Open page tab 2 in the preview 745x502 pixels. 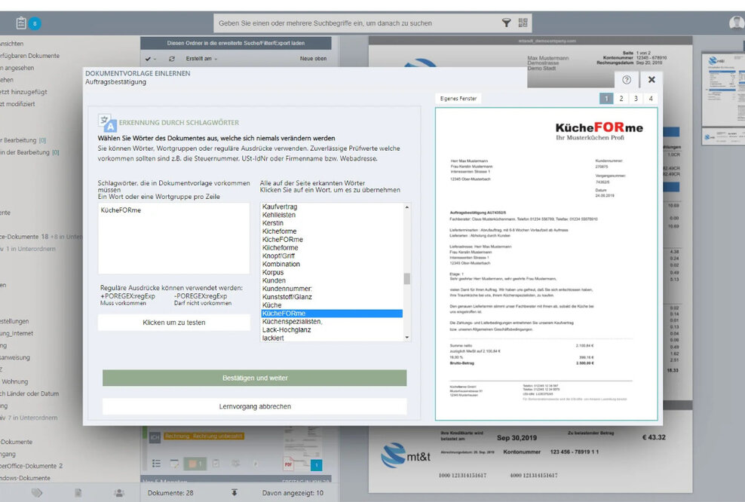click(621, 98)
